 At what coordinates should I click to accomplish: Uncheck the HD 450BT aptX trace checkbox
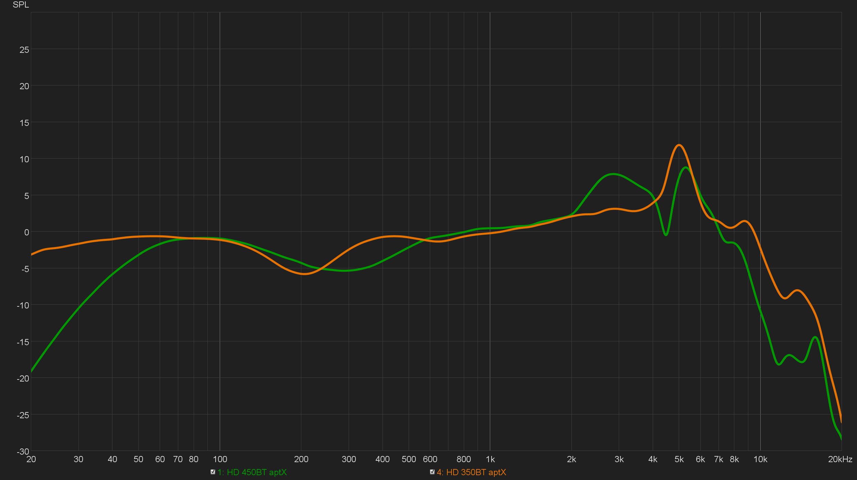[x=213, y=472]
